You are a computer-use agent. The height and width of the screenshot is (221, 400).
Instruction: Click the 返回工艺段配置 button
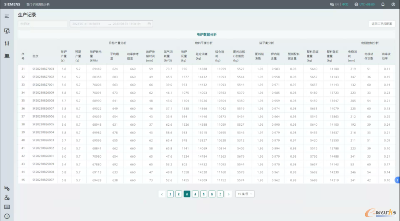coord(381,24)
